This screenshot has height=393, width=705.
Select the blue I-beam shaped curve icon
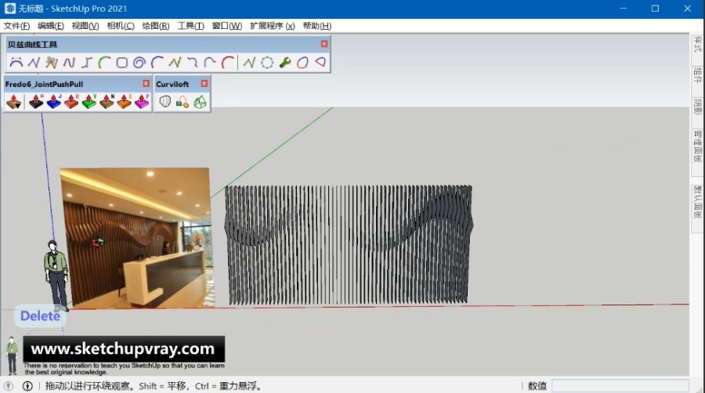(87, 63)
